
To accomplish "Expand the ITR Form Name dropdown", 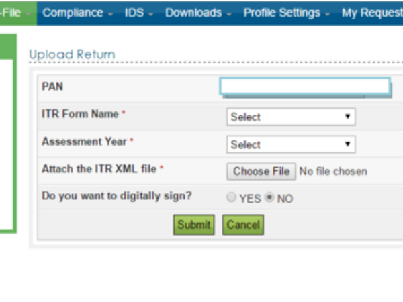I will coord(290,117).
